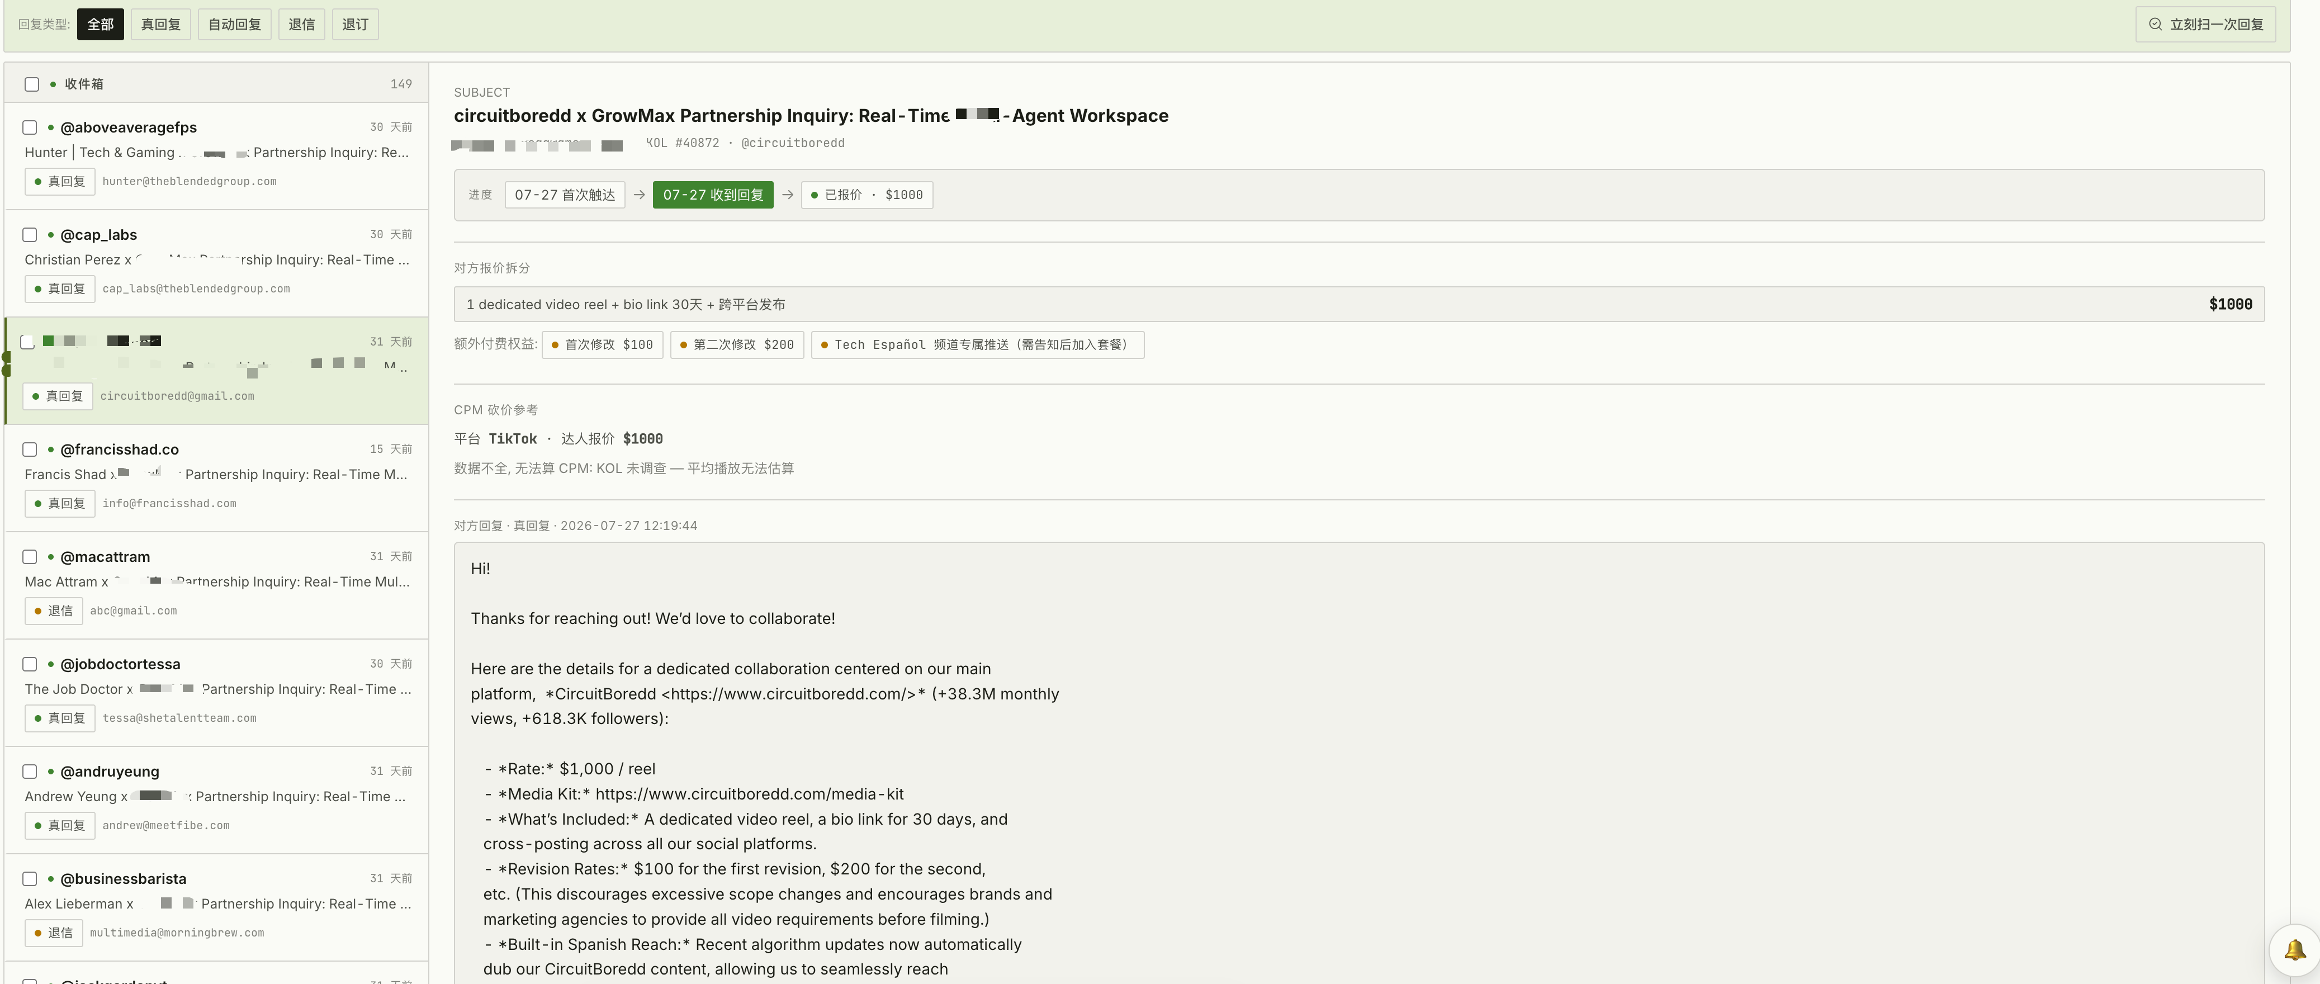
Task: Check the @aboveaveragefps row checkbox
Action: 30,128
